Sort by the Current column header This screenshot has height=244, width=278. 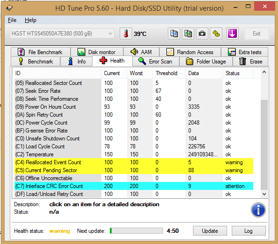click(x=114, y=73)
